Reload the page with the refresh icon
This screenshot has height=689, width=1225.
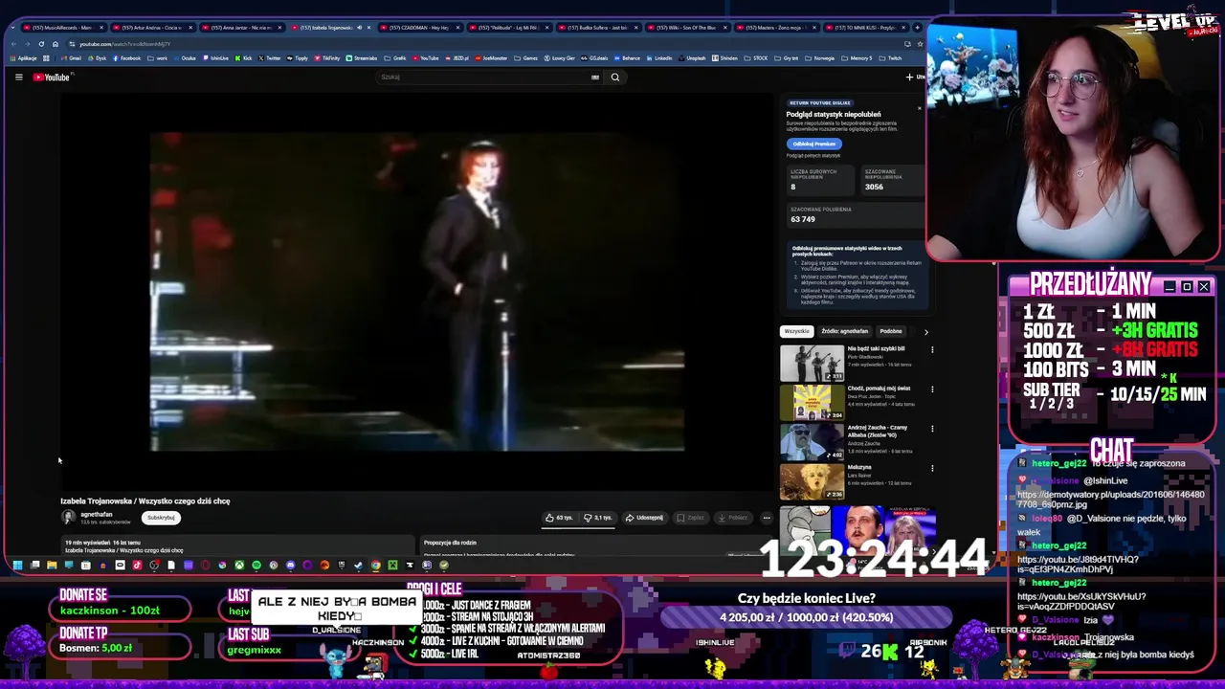click(x=41, y=44)
